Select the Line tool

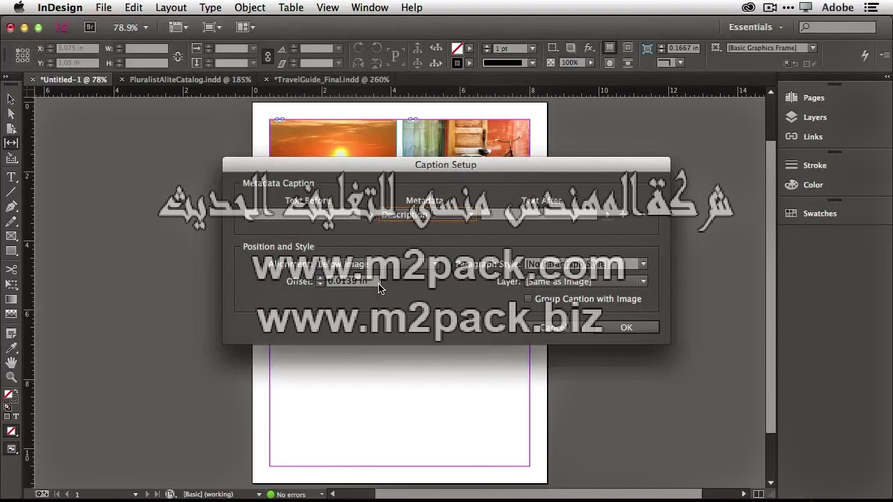pos(11,192)
